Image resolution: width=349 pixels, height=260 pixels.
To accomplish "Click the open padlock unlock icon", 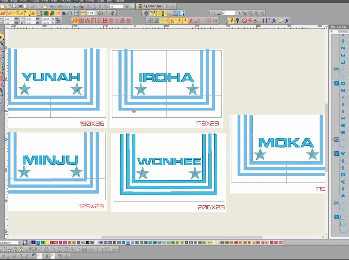I will click(15, 249).
